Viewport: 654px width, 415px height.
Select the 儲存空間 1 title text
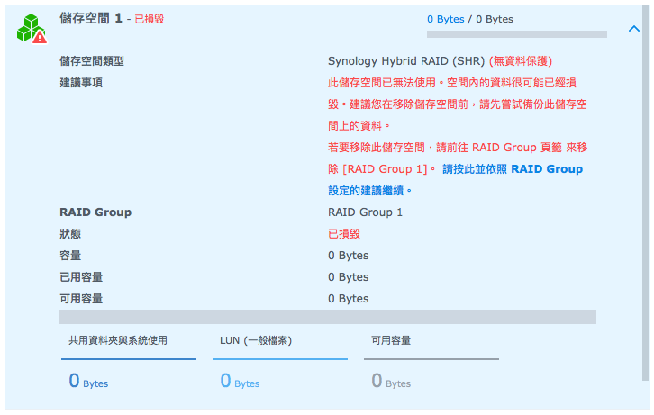tap(91, 18)
